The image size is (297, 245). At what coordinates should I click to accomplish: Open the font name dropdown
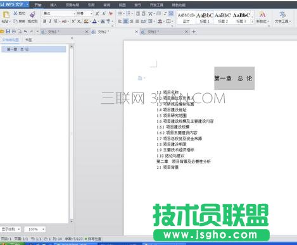[74, 14]
